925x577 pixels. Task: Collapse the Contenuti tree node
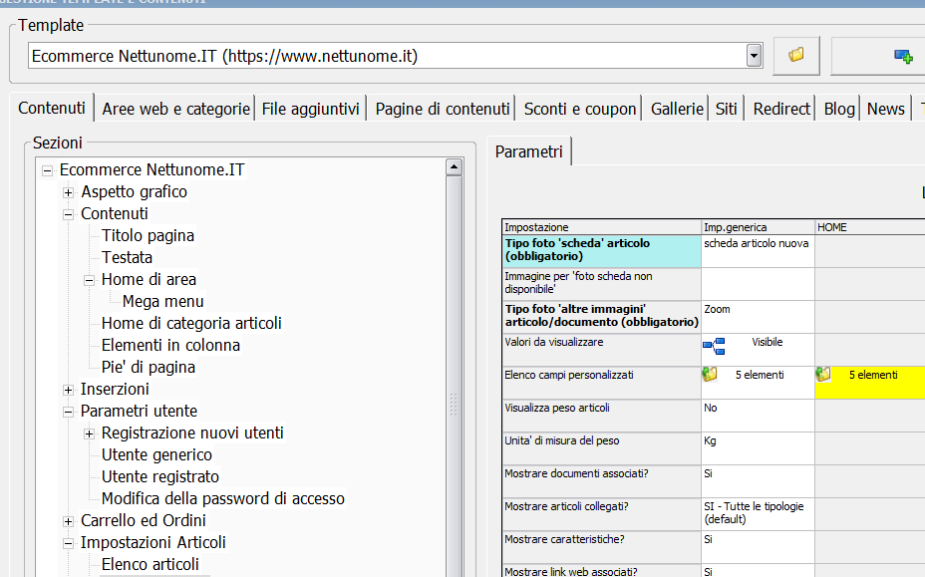coord(69,214)
